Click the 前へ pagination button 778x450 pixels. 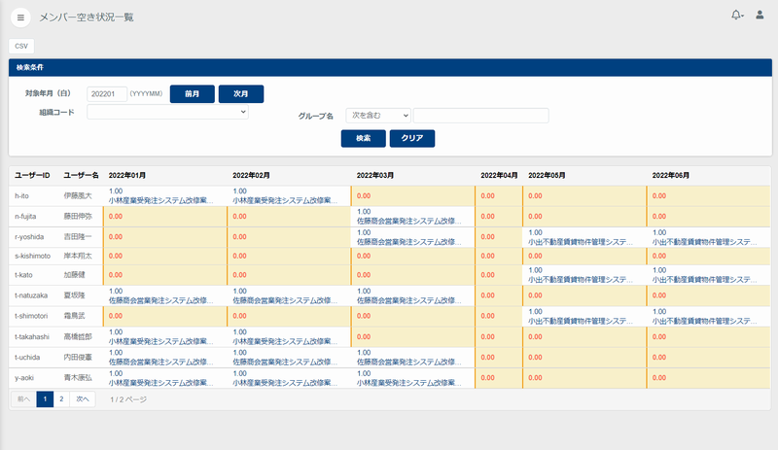click(x=23, y=398)
